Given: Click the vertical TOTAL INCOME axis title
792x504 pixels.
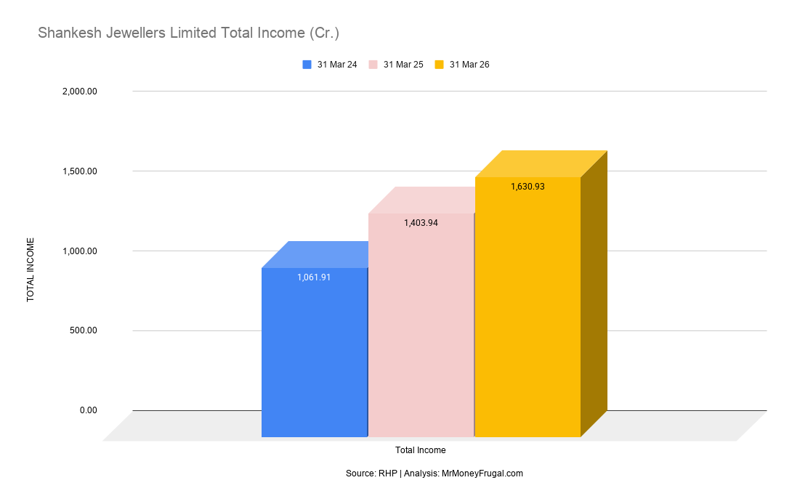Looking at the screenshot, I should [31, 269].
